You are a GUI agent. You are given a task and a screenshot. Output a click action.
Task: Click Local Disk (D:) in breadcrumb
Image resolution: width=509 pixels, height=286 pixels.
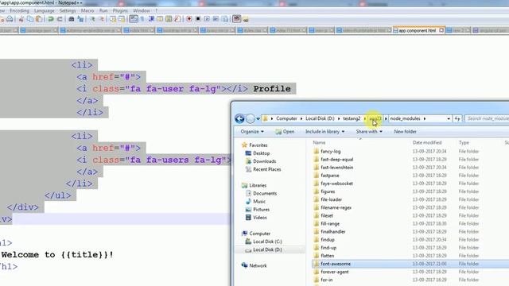320,118
